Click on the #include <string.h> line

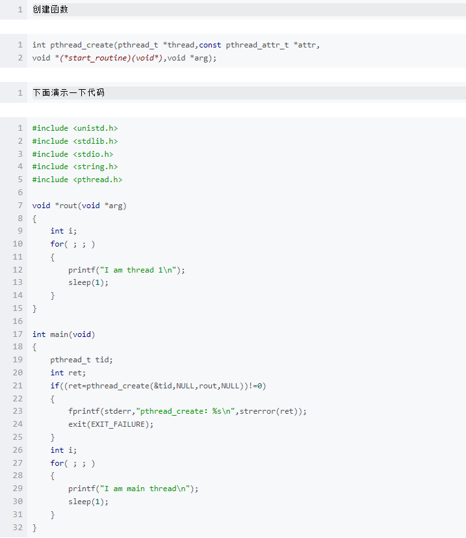click(75, 167)
